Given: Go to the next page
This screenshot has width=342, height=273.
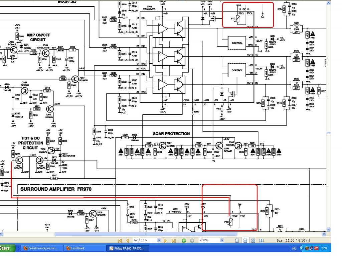Looking at the screenshot, I should (x=165, y=241).
